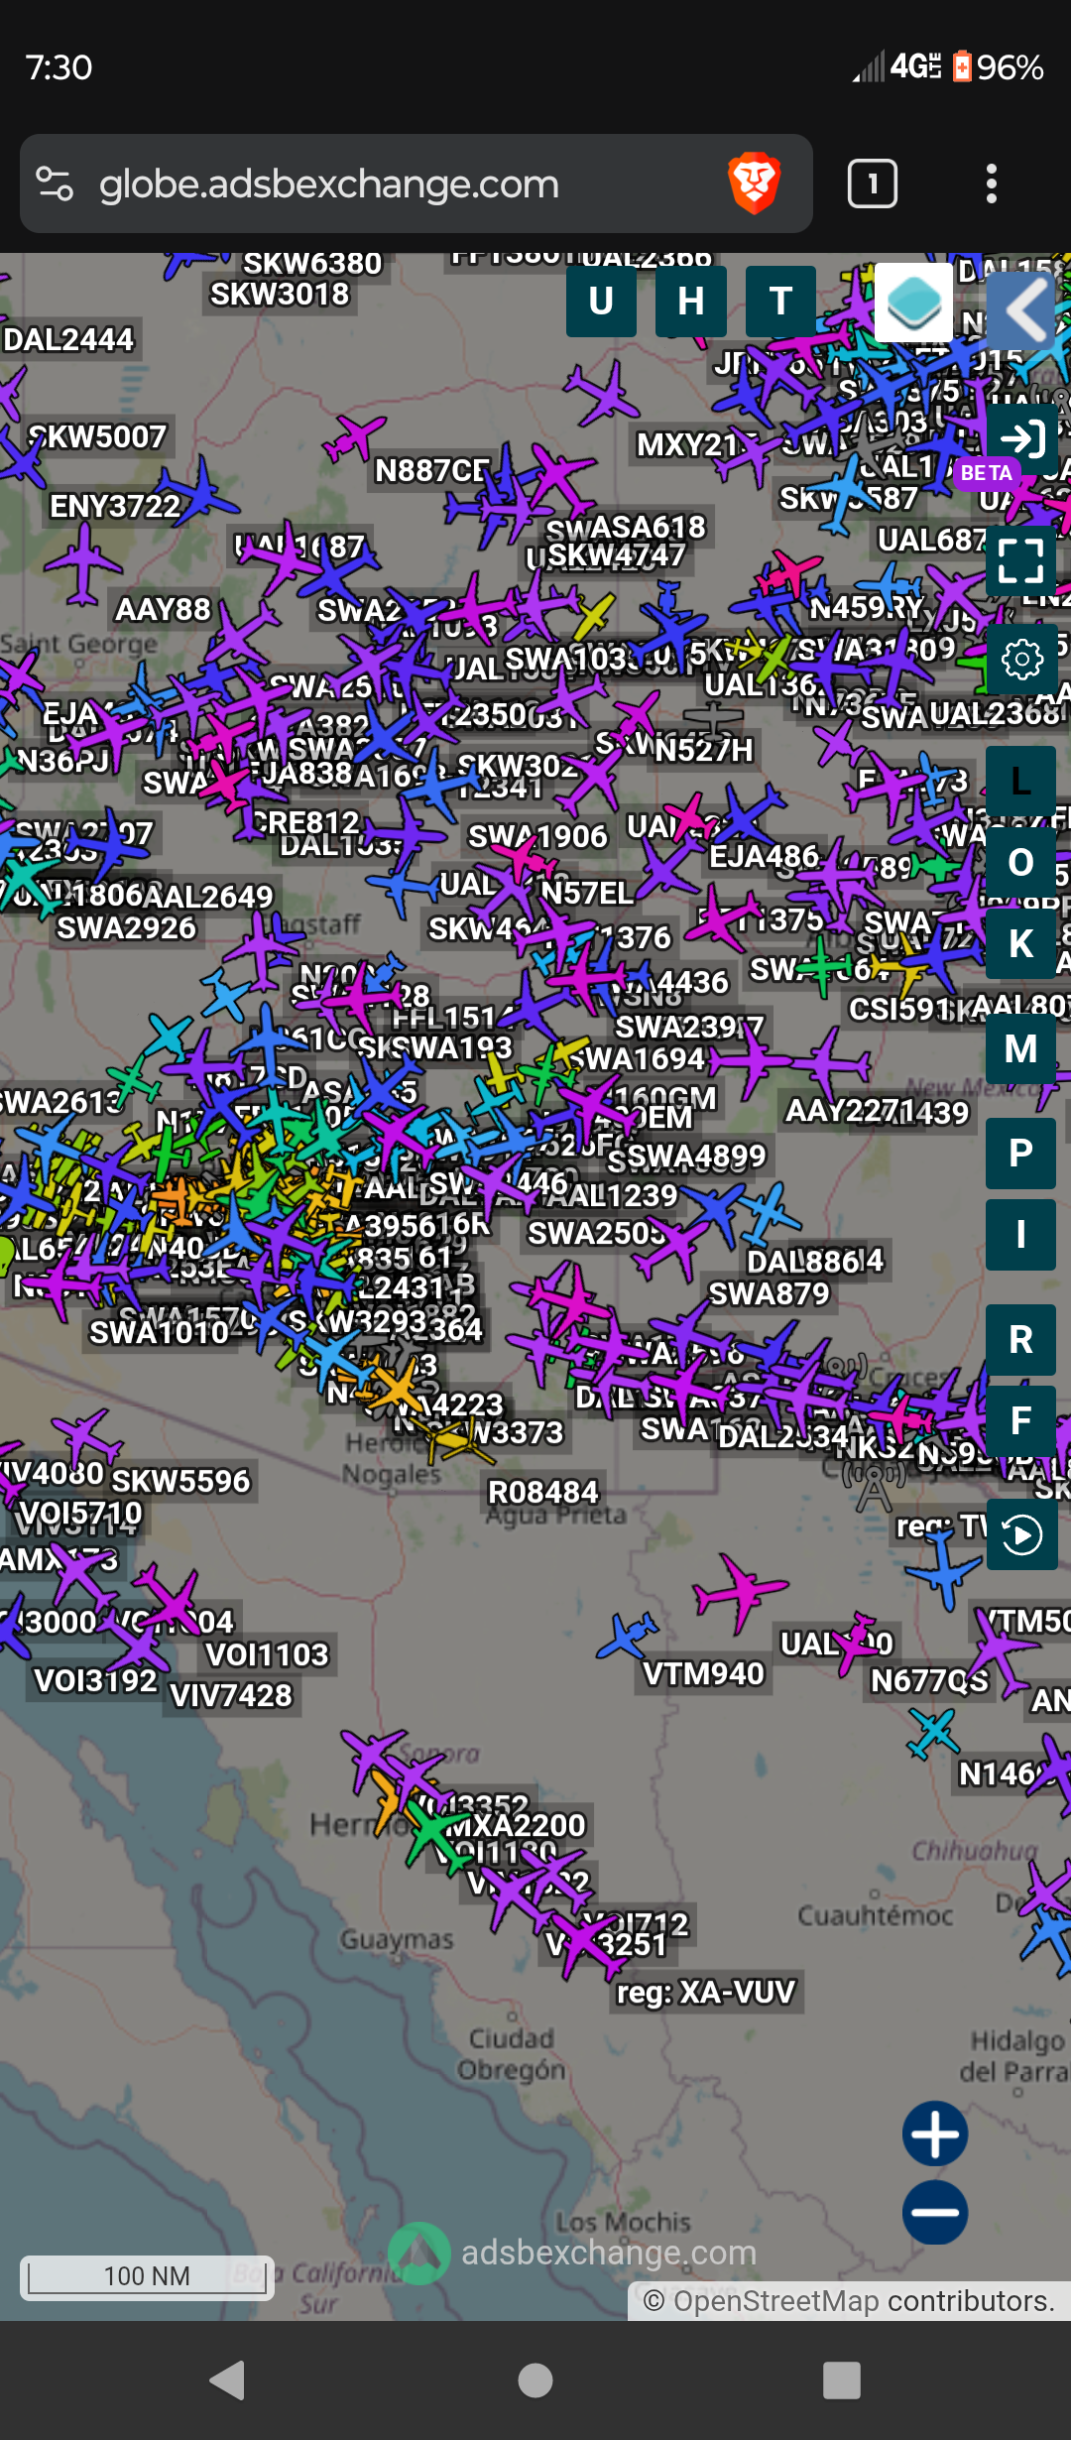Toggle the K button on right sidebar

[1021, 944]
